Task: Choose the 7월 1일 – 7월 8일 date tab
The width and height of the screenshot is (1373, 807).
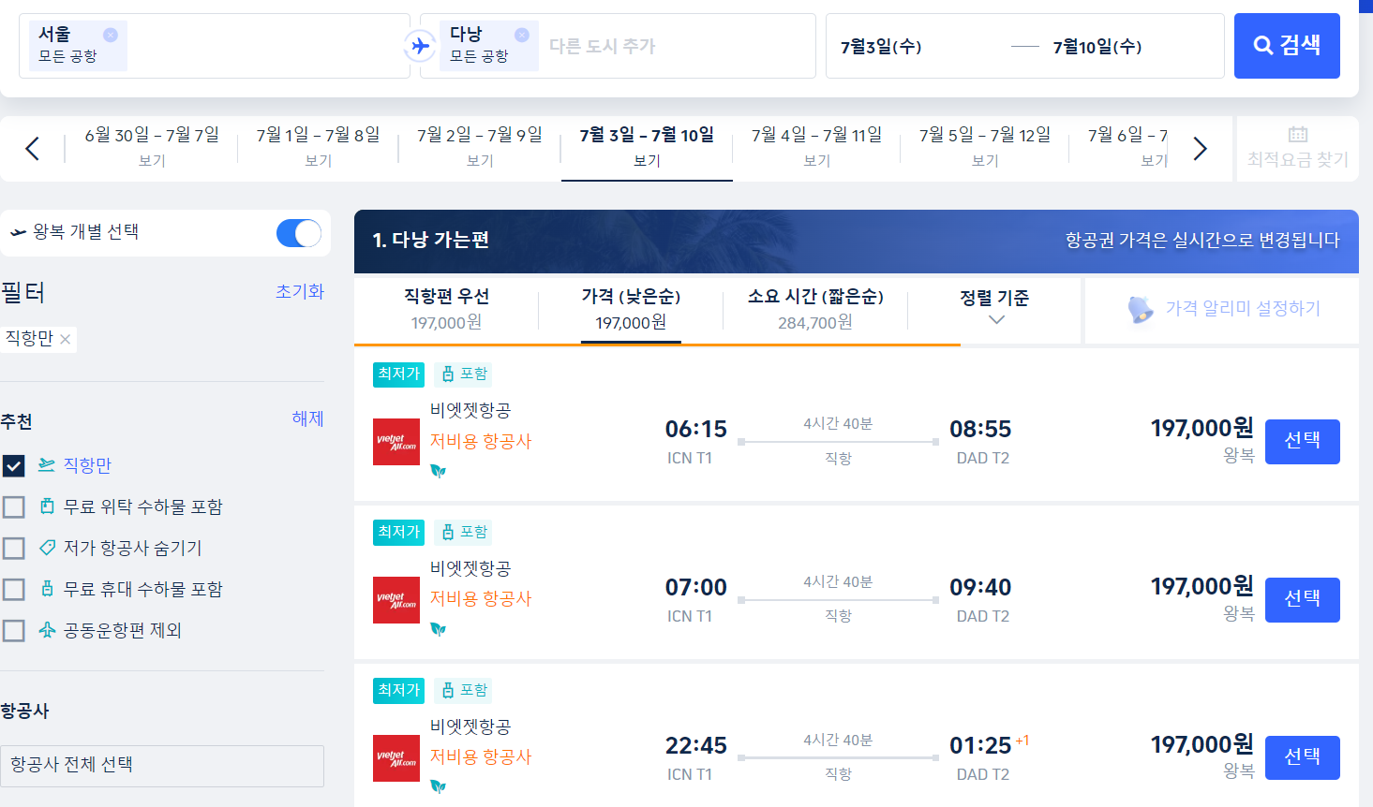Action: (x=319, y=147)
